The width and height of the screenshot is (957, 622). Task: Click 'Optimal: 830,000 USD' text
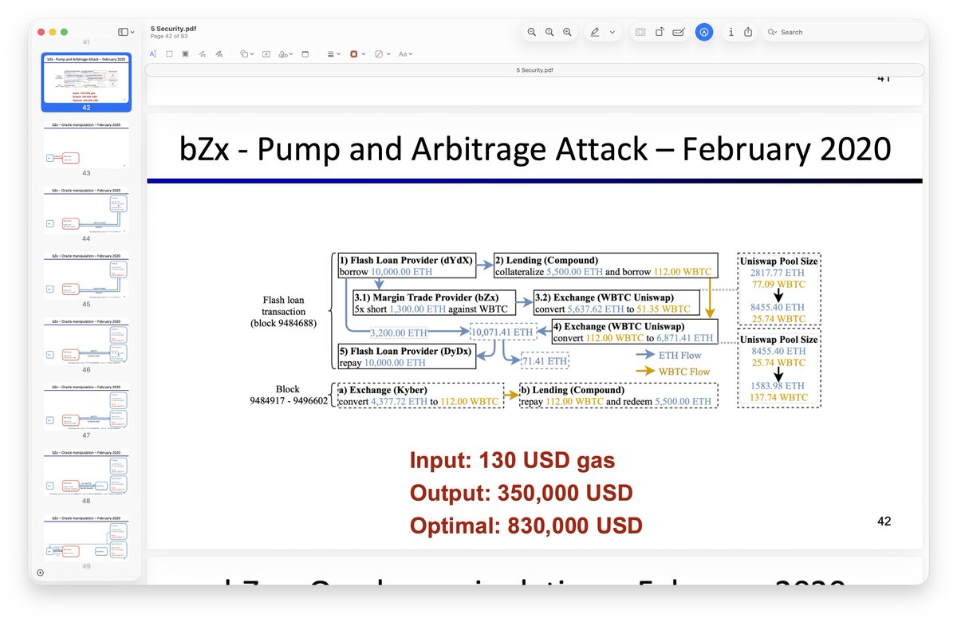526,526
